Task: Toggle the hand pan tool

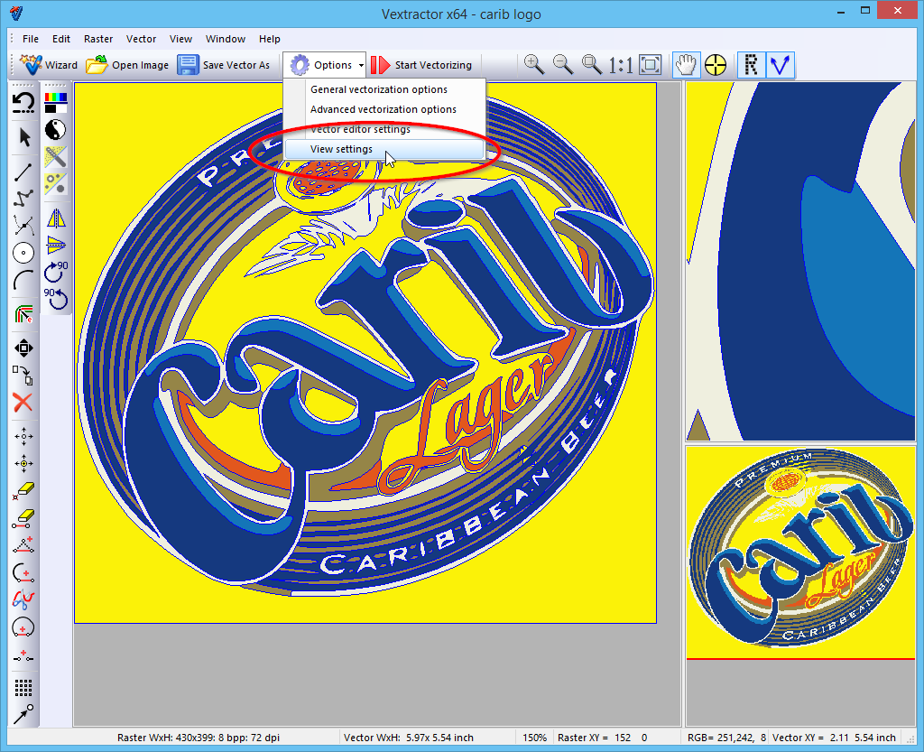Action: (687, 64)
